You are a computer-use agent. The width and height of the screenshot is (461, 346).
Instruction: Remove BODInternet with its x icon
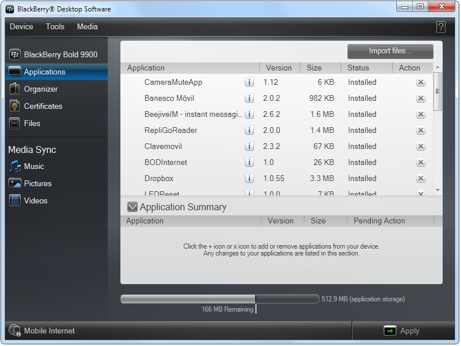pyautogui.click(x=421, y=163)
